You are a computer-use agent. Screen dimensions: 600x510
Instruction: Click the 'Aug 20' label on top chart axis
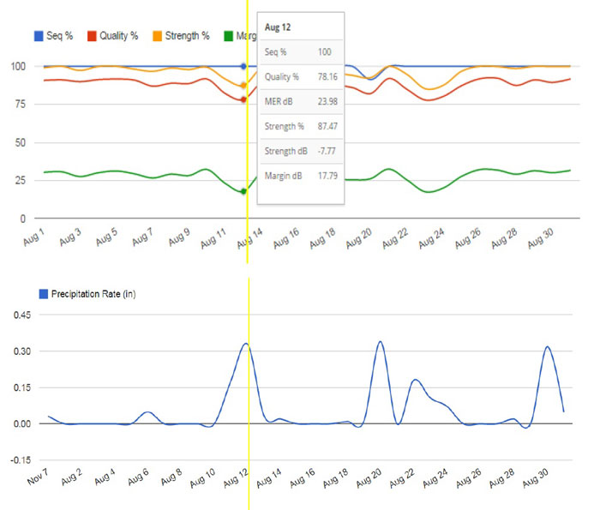pos(359,239)
